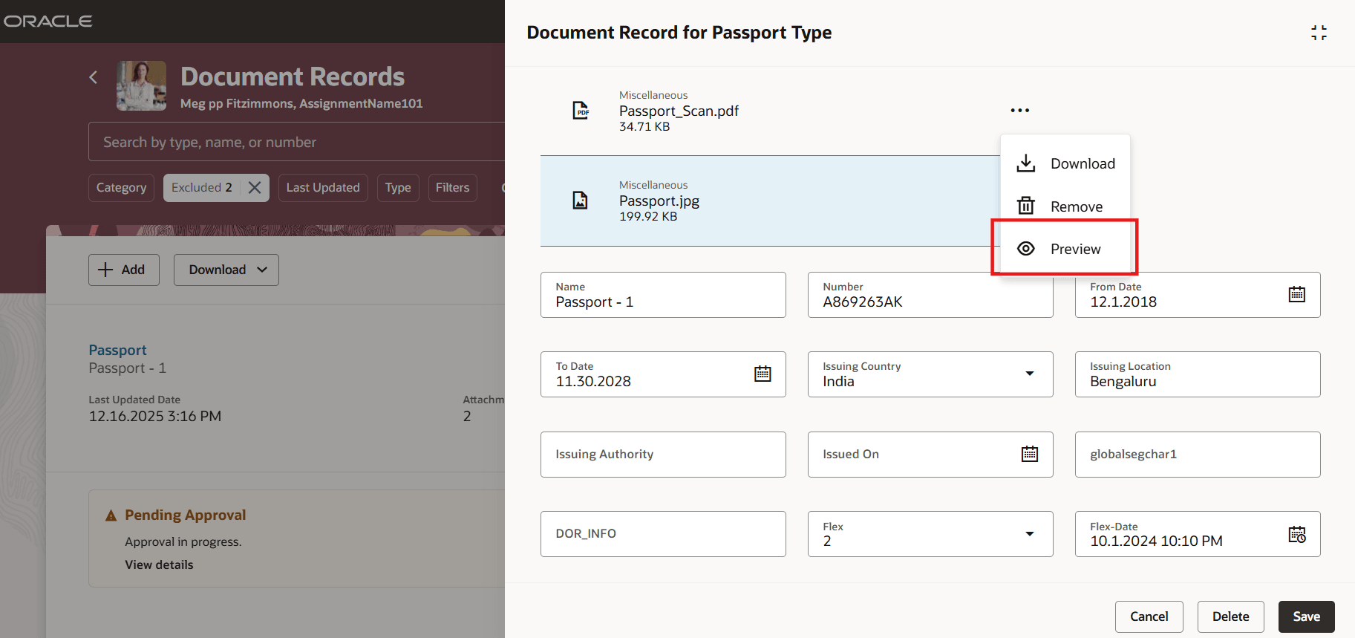Open the To Date calendar picker
Screen dimensions: 1355x638
point(763,374)
